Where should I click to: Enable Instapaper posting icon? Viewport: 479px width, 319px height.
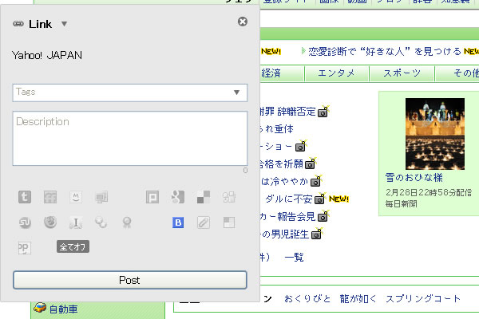(76, 223)
